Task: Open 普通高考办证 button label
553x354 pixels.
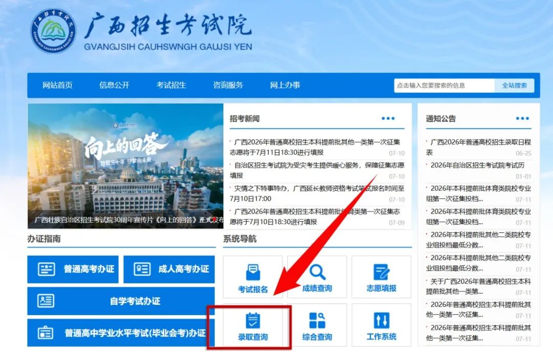Action: tap(89, 269)
